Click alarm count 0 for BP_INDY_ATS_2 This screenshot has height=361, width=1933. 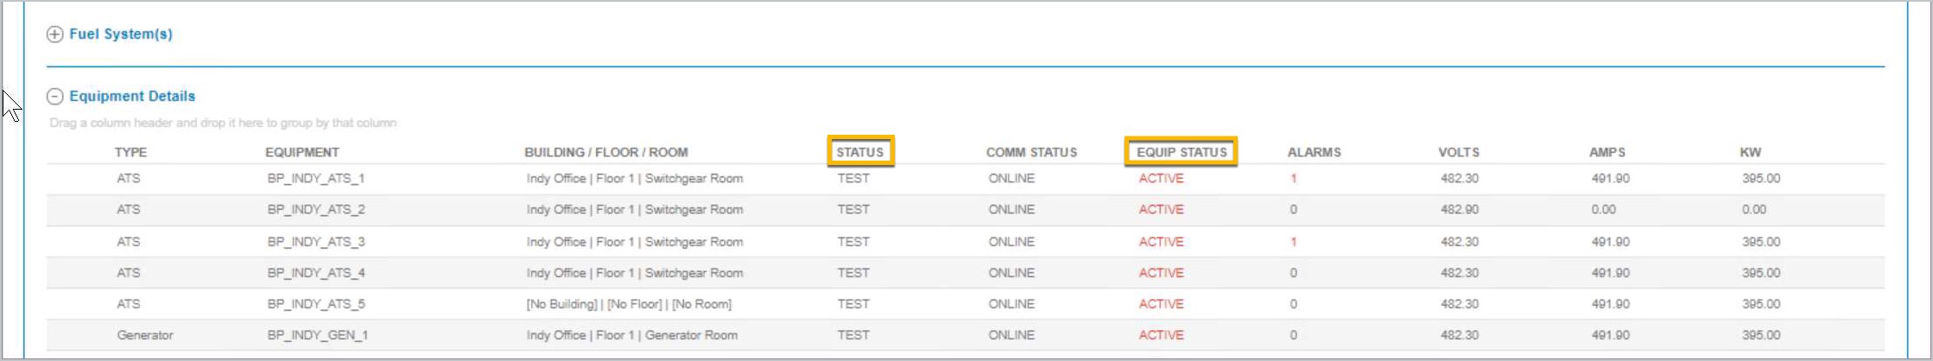[x=1293, y=210]
